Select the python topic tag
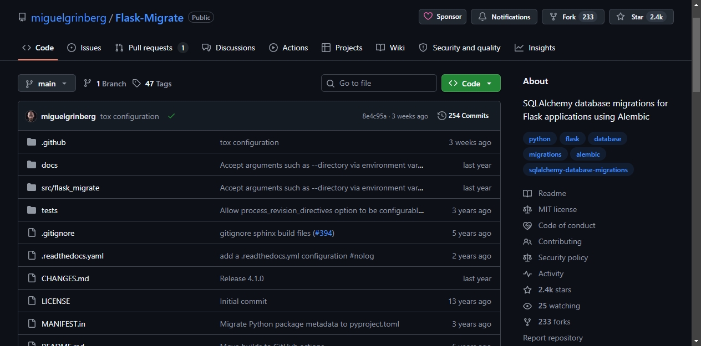The image size is (701, 346). [540, 139]
